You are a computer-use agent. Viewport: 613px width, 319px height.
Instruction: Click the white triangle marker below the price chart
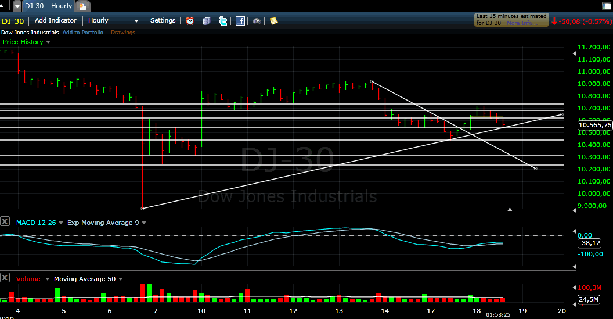tap(510, 209)
